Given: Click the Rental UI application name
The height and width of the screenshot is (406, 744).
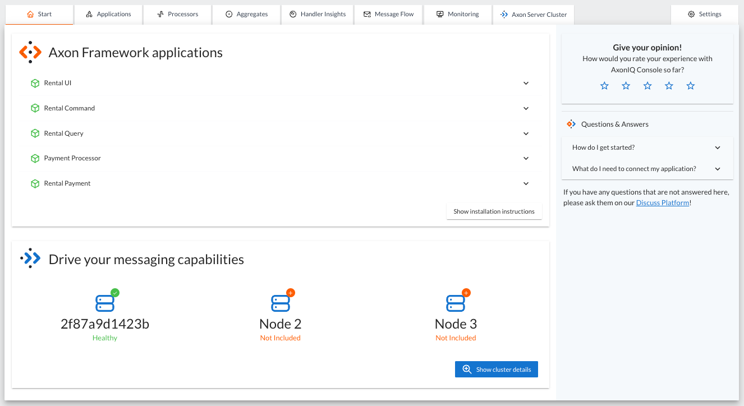Looking at the screenshot, I should tap(58, 83).
